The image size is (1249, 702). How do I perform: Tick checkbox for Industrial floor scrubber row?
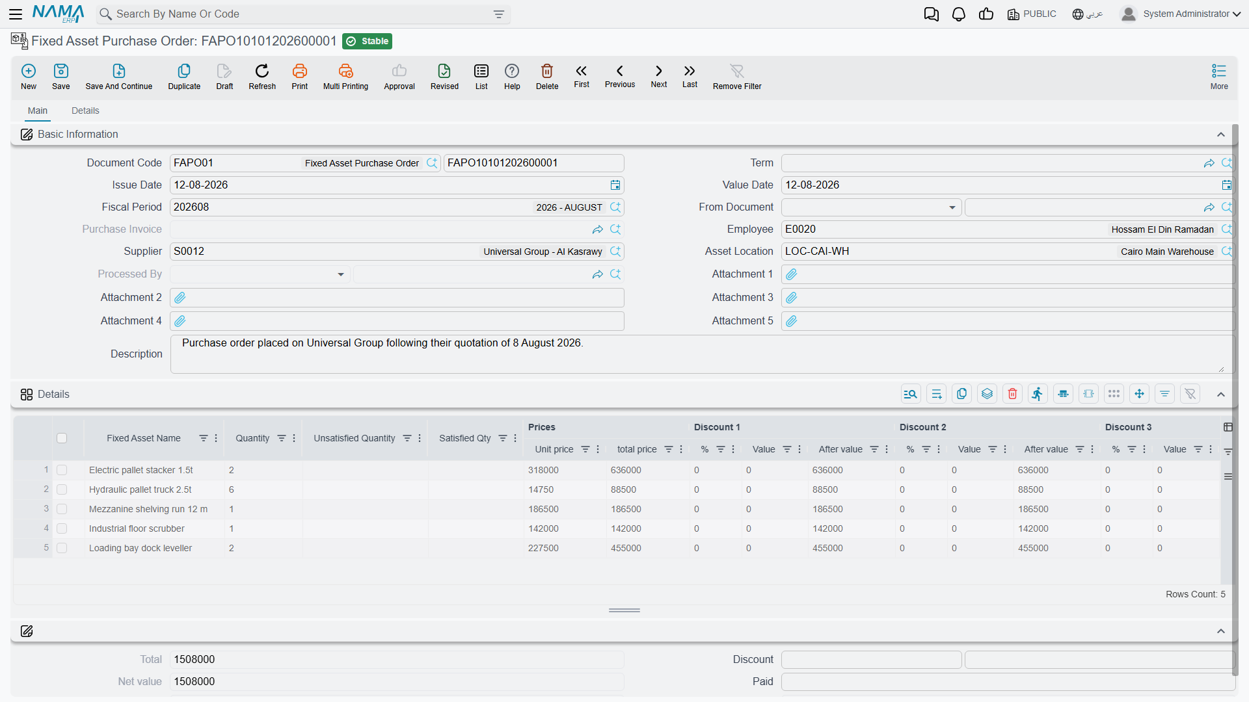pos(62,528)
